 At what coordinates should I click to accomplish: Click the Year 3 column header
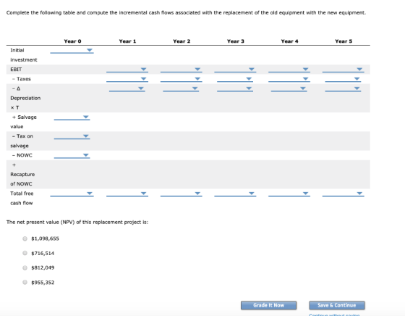(235, 41)
